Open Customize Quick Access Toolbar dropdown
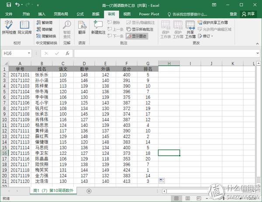The height and width of the screenshot is (202, 262). [x=38, y=5]
